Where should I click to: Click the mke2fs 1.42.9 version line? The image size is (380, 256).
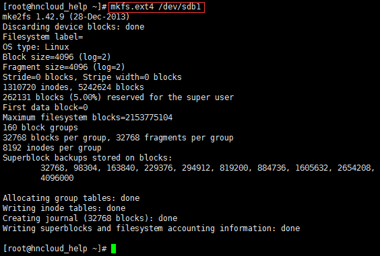click(x=66, y=17)
